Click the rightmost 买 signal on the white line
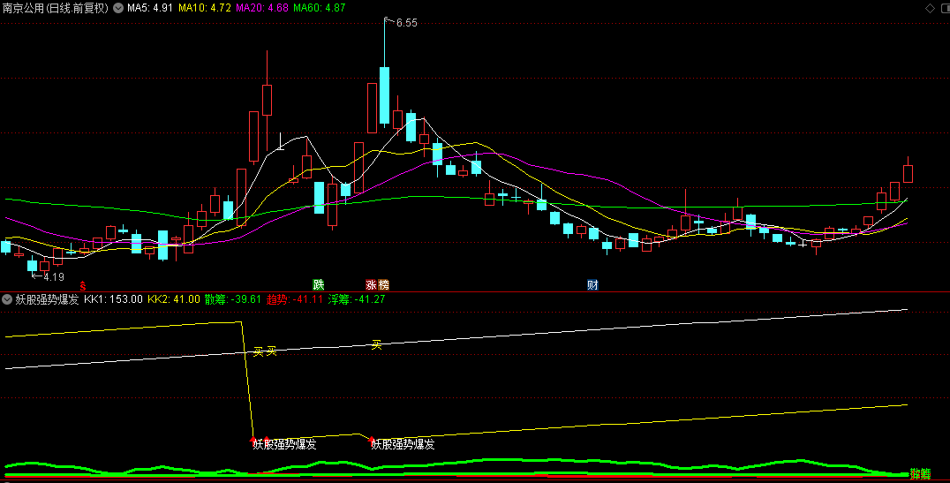Screen dimensions: 950x483 [x=377, y=345]
